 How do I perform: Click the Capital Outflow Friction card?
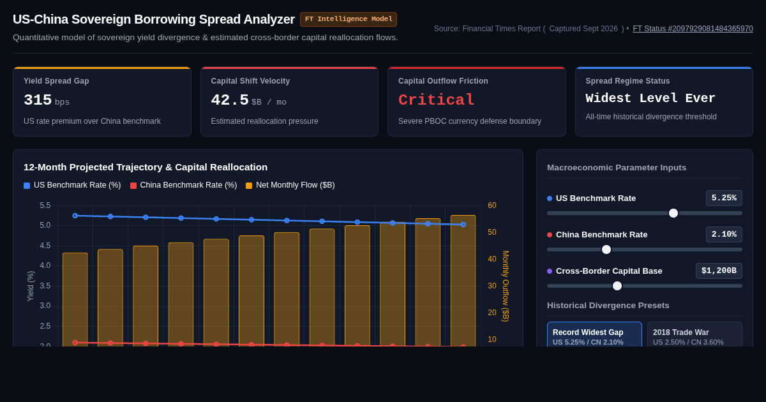pos(477,101)
